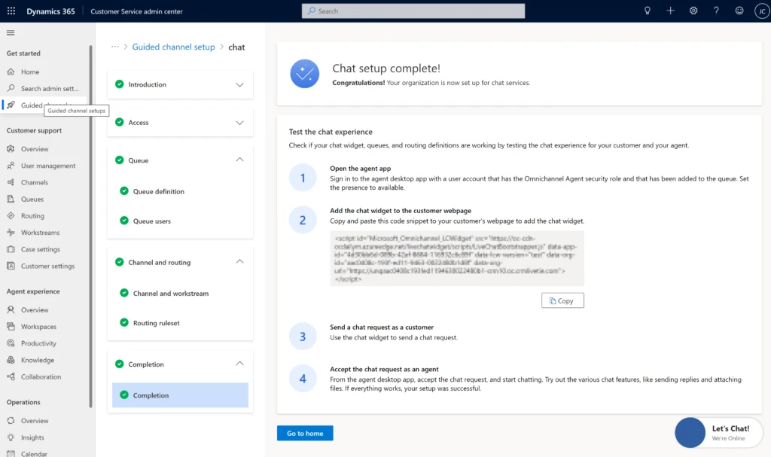Collapse the Queue step section
This screenshot has width=771, height=457.
(240, 160)
